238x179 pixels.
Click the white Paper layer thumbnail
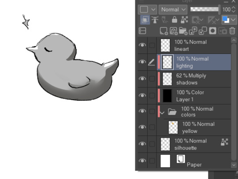pyautogui.click(x=165, y=161)
